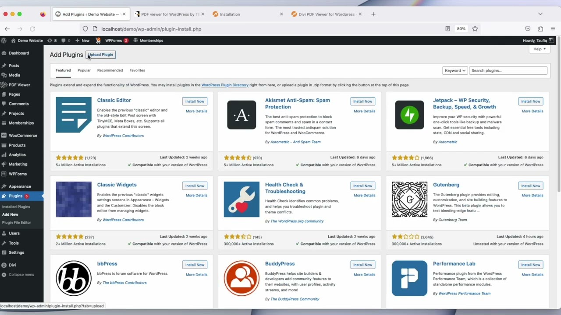Click the Search plugins input field
The image size is (561, 315).
[508, 70]
